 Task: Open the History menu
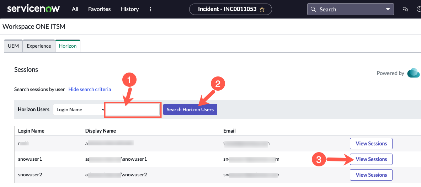[129, 9]
